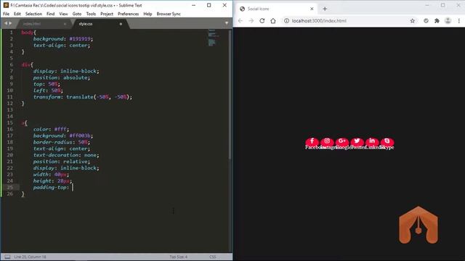Click the shield extension icon in Chrome

point(426,21)
